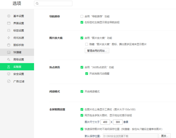Screen dimensions: 176x138
Task: Uncheck 开启阅读模式
Action: pos(82,92)
